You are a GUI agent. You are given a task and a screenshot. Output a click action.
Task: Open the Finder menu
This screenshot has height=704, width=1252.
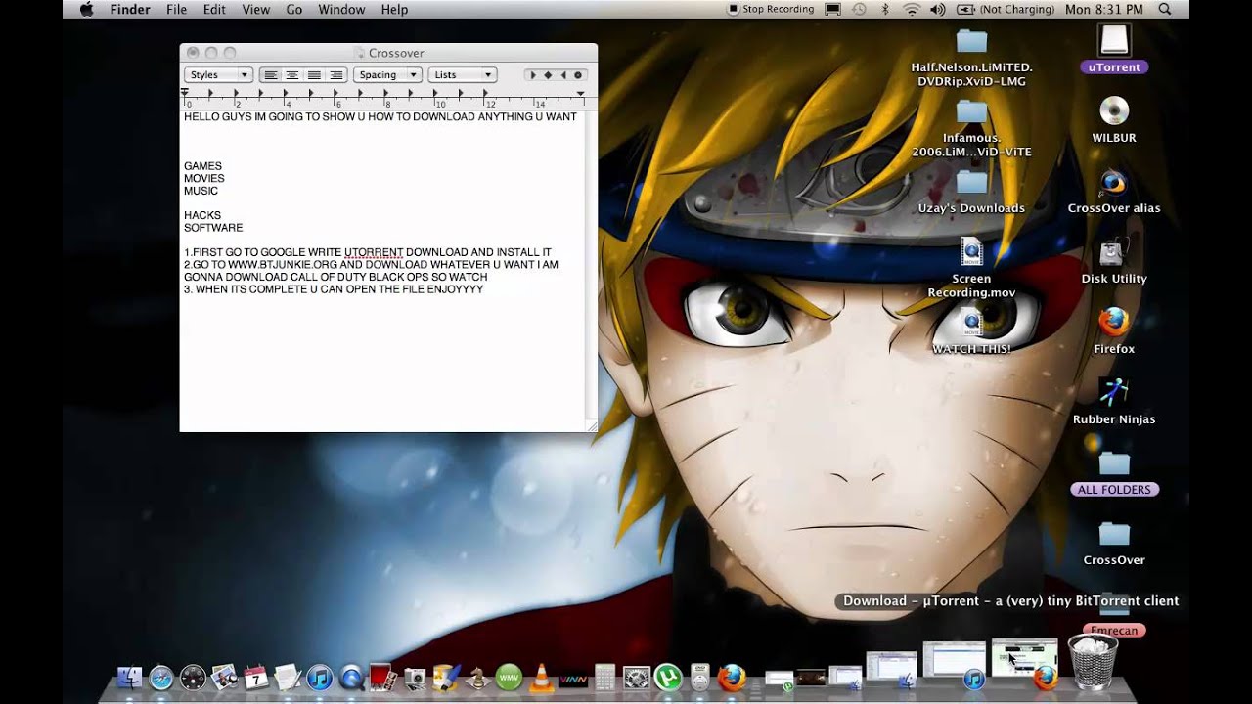(x=130, y=9)
